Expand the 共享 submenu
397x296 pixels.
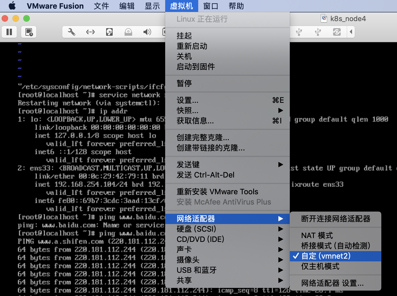227,280
